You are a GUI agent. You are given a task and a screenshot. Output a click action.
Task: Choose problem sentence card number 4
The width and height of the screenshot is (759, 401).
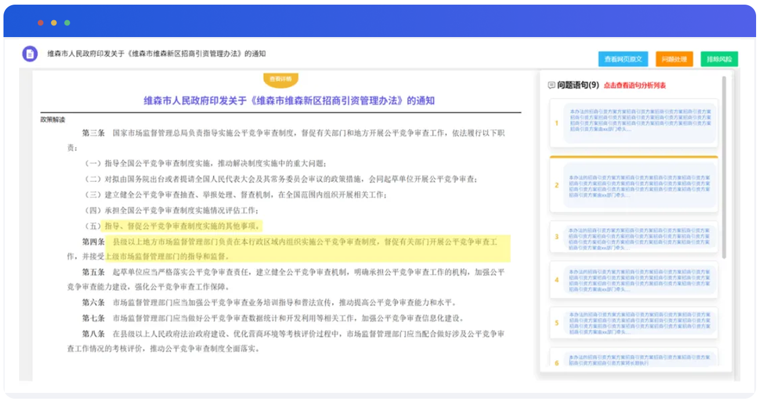tap(634, 280)
